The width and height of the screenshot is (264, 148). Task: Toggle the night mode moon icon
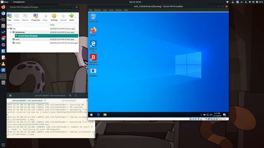pyautogui.click(x=246, y=2)
